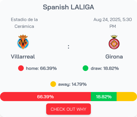The height and width of the screenshot is (117, 137).
Task: Click the Girona club crest
Action: point(114,42)
